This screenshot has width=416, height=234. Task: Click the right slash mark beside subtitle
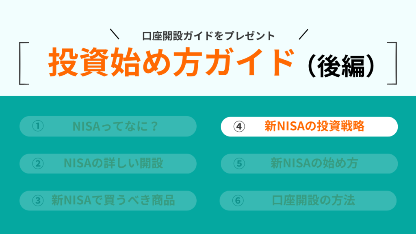point(303,35)
